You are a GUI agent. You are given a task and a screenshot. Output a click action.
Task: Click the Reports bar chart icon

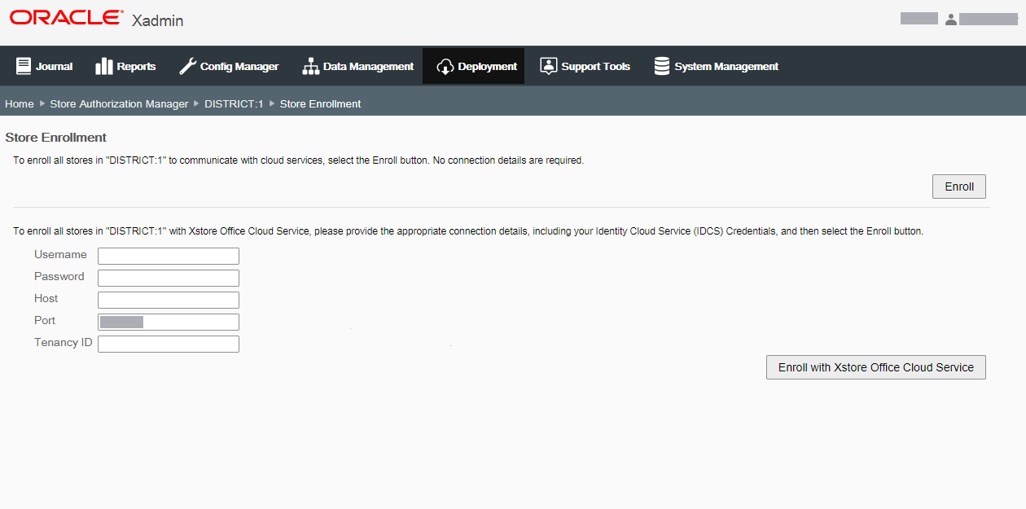click(104, 66)
